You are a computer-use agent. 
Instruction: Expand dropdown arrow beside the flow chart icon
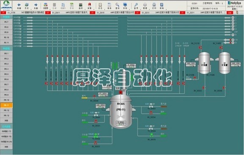click(x=50, y=9)
